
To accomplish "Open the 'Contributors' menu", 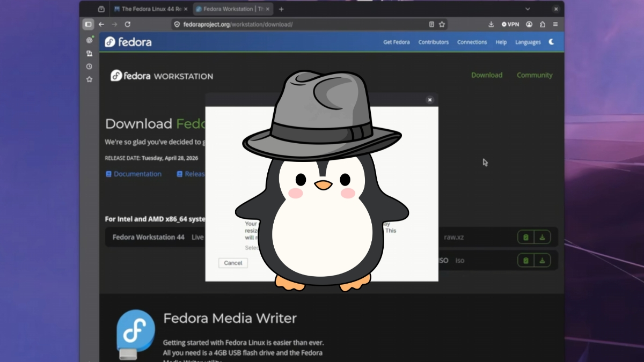I will click(434, 42).
